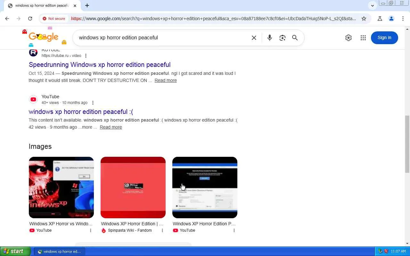Open Google search settings gear
Viewport: 410px width, 256px height.
pyautogui.click(x=348, y=38)
